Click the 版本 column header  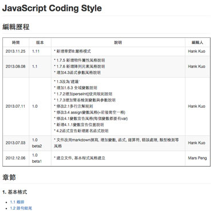tap(40, 42)
